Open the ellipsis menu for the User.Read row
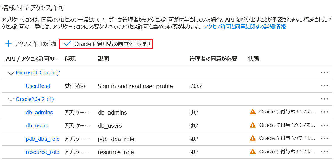The height and width of the screenshot is (160, 336). (x=324, y=86)
